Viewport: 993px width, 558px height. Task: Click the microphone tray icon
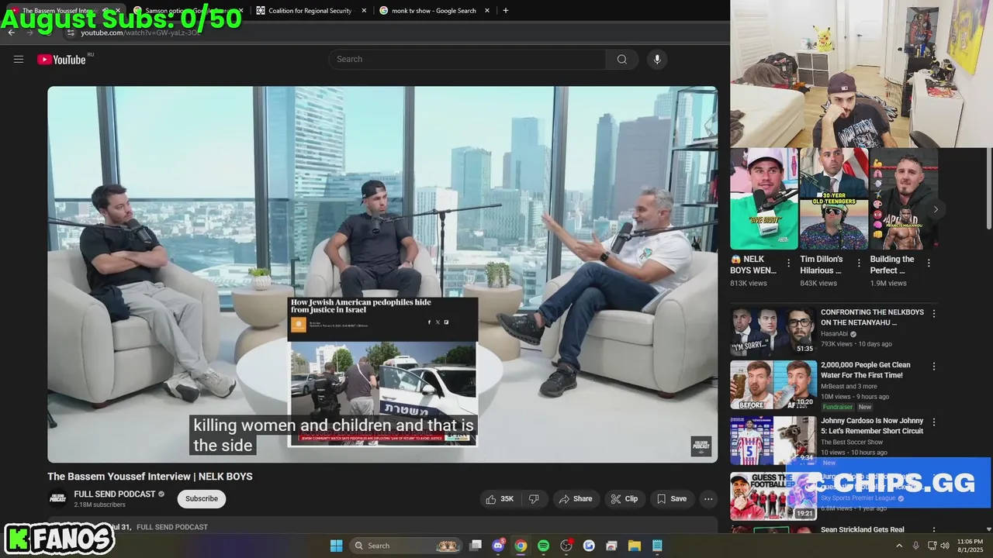tap(915, 546)
